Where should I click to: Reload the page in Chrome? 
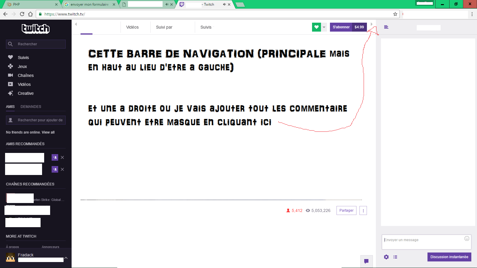22,14
